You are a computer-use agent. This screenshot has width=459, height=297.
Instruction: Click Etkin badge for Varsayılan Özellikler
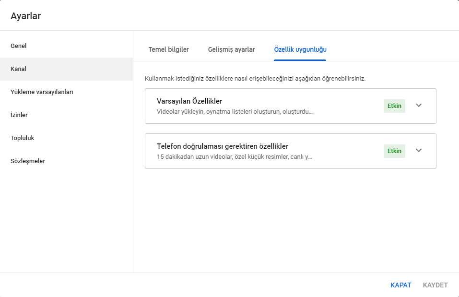pos(394,106)
